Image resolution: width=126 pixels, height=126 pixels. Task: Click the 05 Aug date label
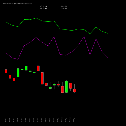coord(66,120)
